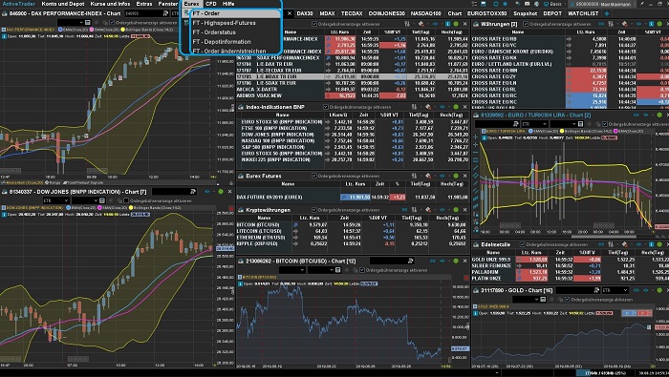Click the magenta SMA indicator swatch in DAX chart

(92, 30)
